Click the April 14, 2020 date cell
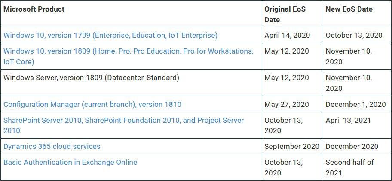The height and width of the screenshot is (181, 392). coord(287,35)
